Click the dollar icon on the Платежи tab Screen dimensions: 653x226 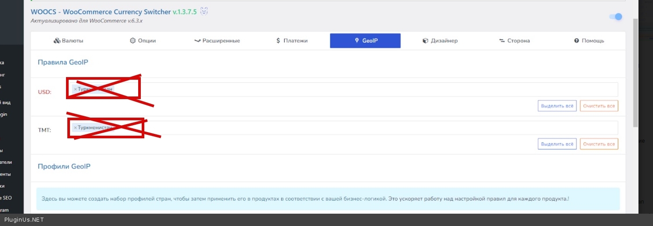tap(278, 41)
